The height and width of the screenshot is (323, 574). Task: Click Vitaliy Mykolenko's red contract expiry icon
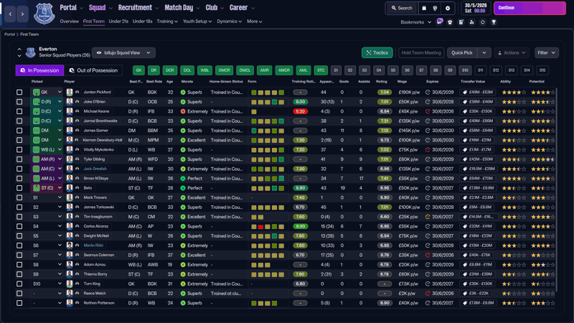[x=428, y=150]
